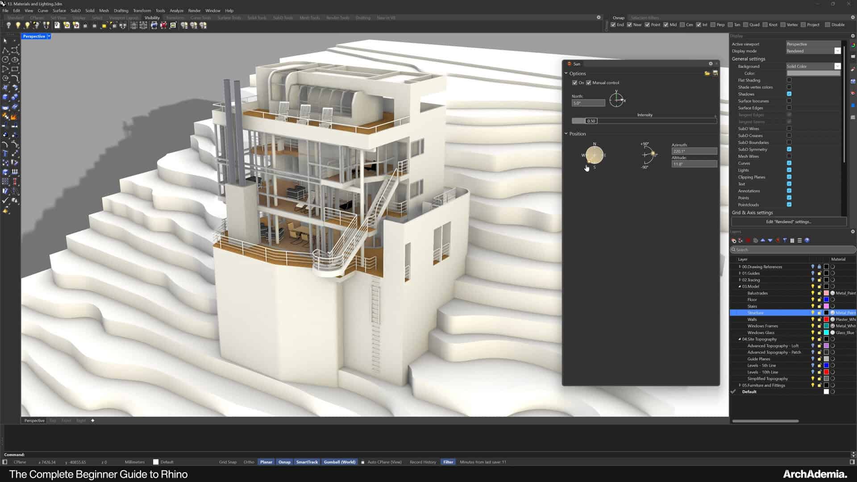Click the sun Intensity slider
The height and width of the screenshot is (482, 857).
[x=644, y=121]
